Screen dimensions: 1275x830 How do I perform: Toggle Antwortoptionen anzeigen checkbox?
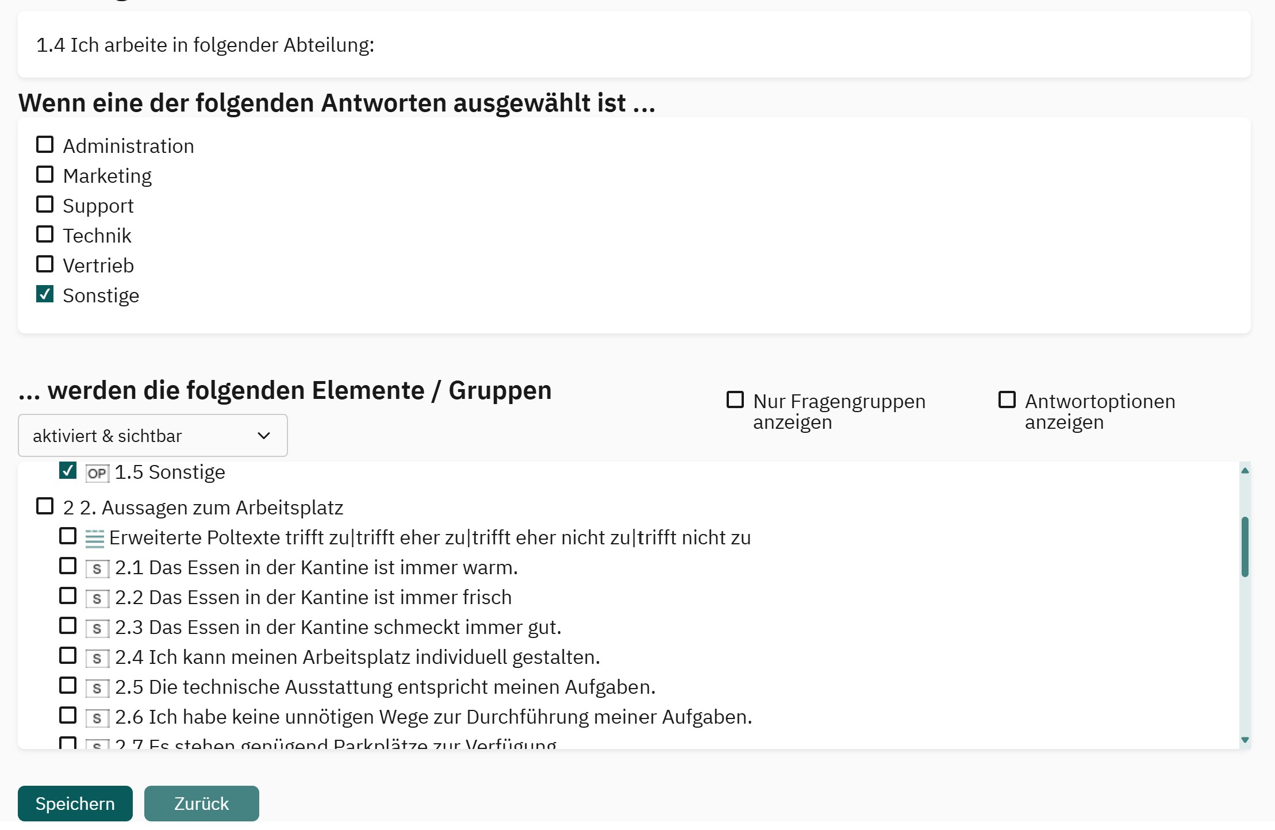(1007, 400)
